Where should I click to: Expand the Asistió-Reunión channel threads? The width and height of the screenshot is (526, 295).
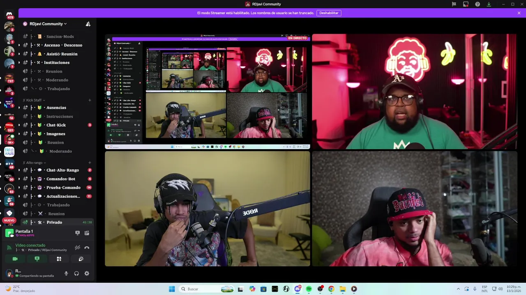pos(18,54)
